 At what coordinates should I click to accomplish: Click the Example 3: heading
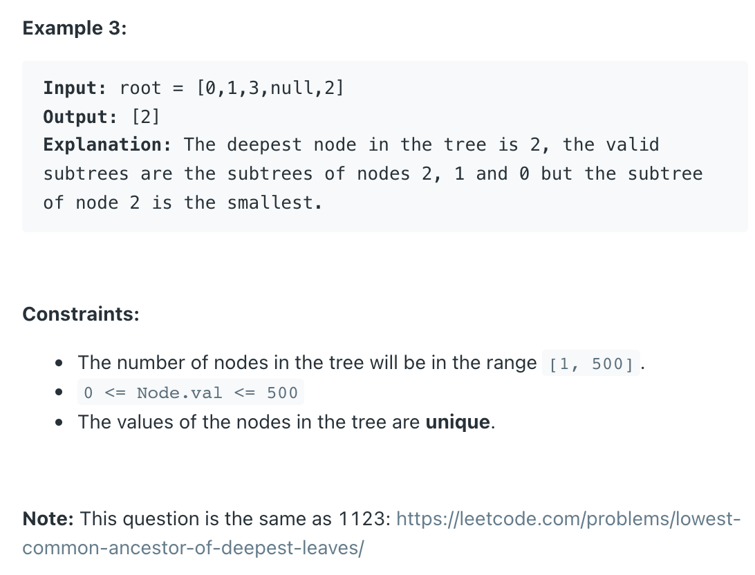pyautogui.click(x=75, y=28)
